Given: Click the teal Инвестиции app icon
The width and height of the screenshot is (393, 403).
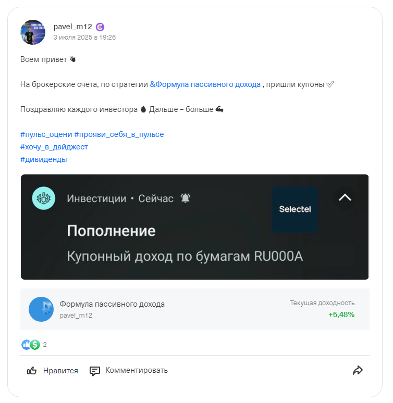Looking at the screenshot, I should coord(43,198).
